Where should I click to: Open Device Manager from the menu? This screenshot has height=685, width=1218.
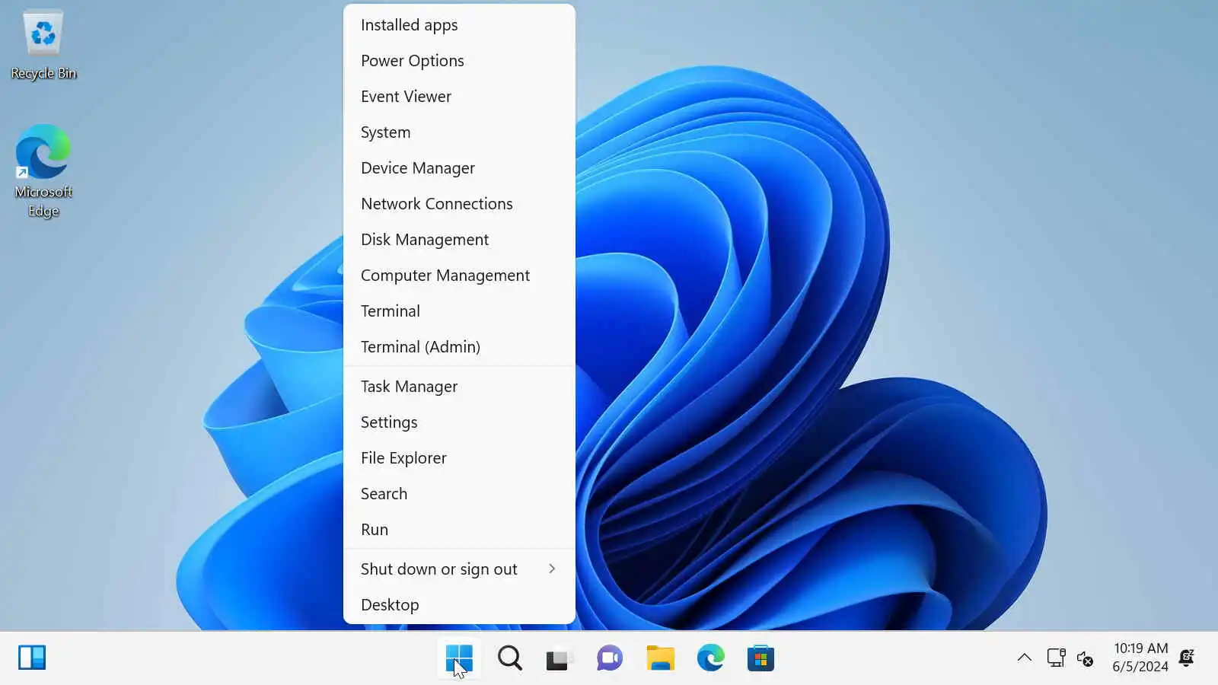coord(459,168)
